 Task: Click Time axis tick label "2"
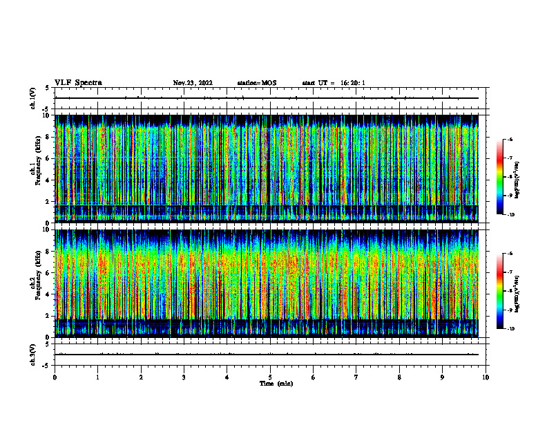point(141,377)
